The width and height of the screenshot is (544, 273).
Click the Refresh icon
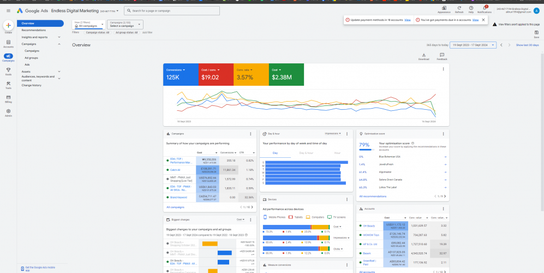[459, 9]
